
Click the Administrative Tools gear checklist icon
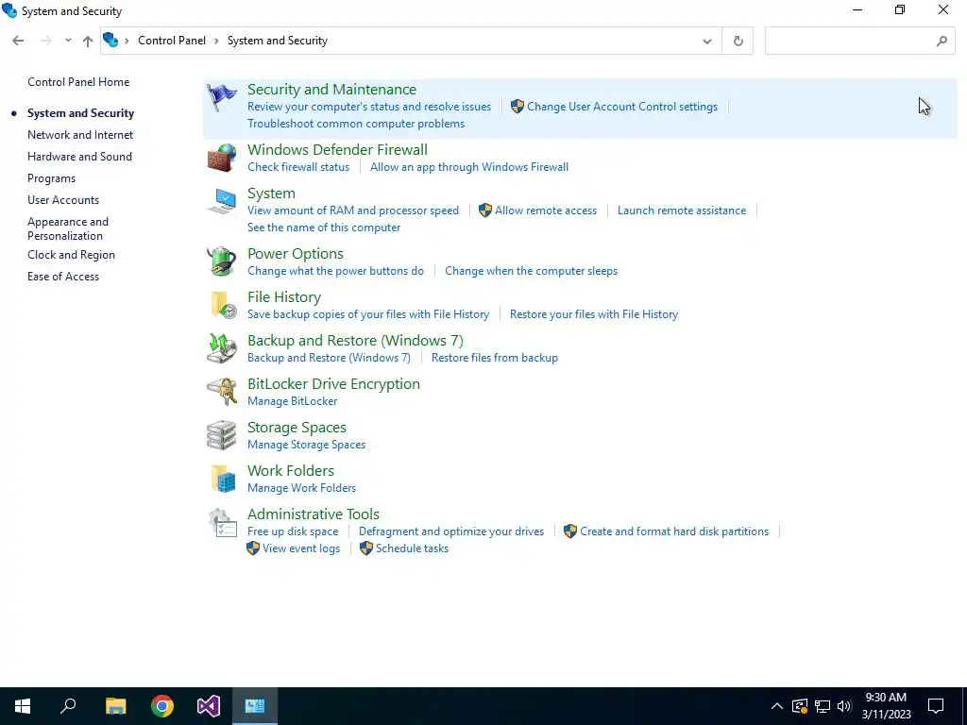pyautogui.click(x=221, y=522)
